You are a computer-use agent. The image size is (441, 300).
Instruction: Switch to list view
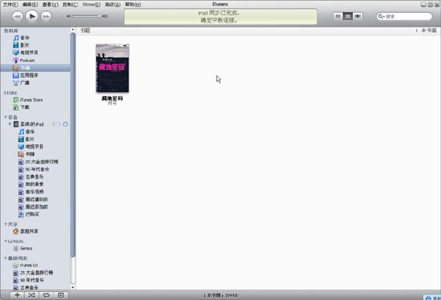tap(338, 16)
